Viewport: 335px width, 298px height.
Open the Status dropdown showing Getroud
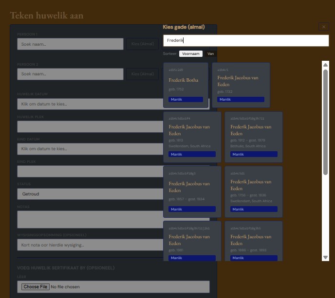tap(90, 194)
